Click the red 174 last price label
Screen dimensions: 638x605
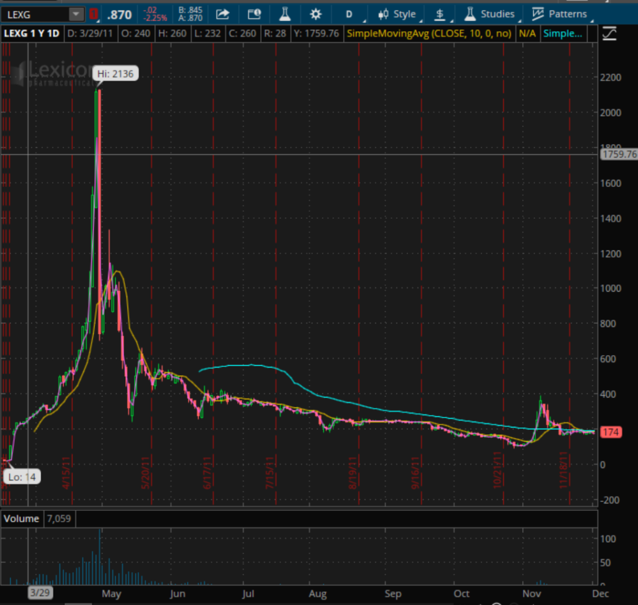click(611, 432)
